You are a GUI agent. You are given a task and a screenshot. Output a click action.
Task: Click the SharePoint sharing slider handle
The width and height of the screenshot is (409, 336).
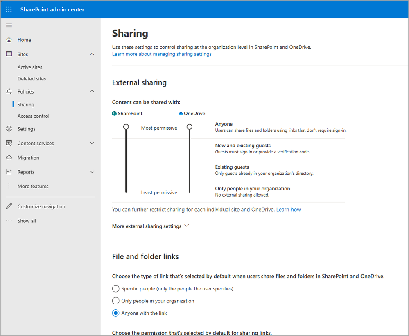[x=126, y=127]
